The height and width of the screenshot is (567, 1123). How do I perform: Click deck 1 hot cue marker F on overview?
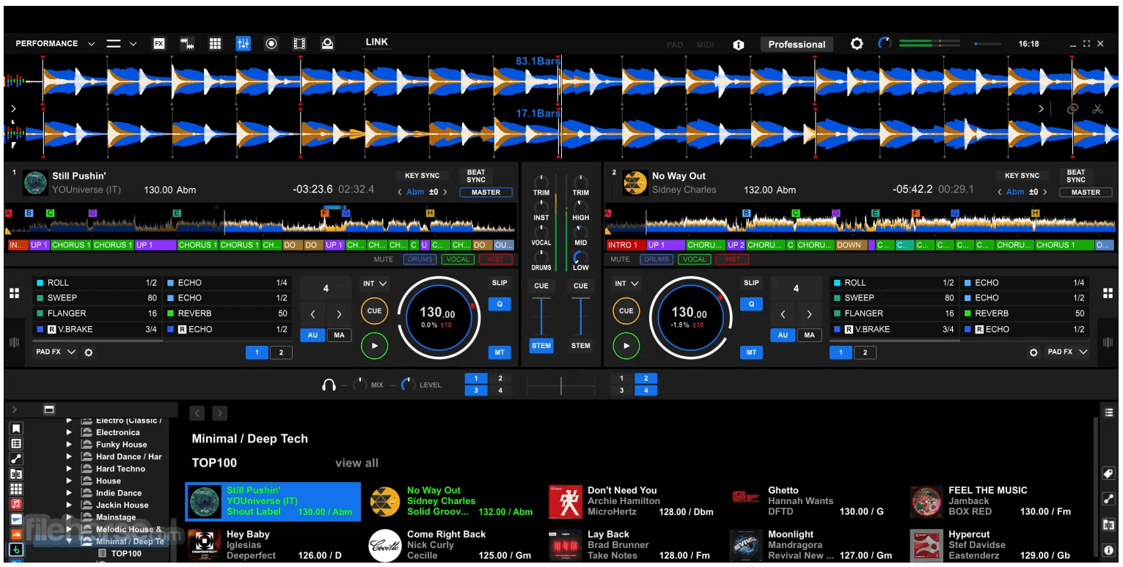pyautogui.click(x=324, y=213)
